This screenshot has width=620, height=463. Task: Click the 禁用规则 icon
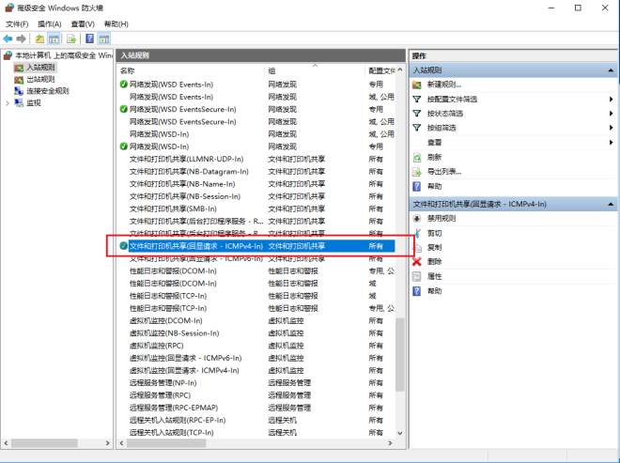pyautogui.click(x=417, y=218)
